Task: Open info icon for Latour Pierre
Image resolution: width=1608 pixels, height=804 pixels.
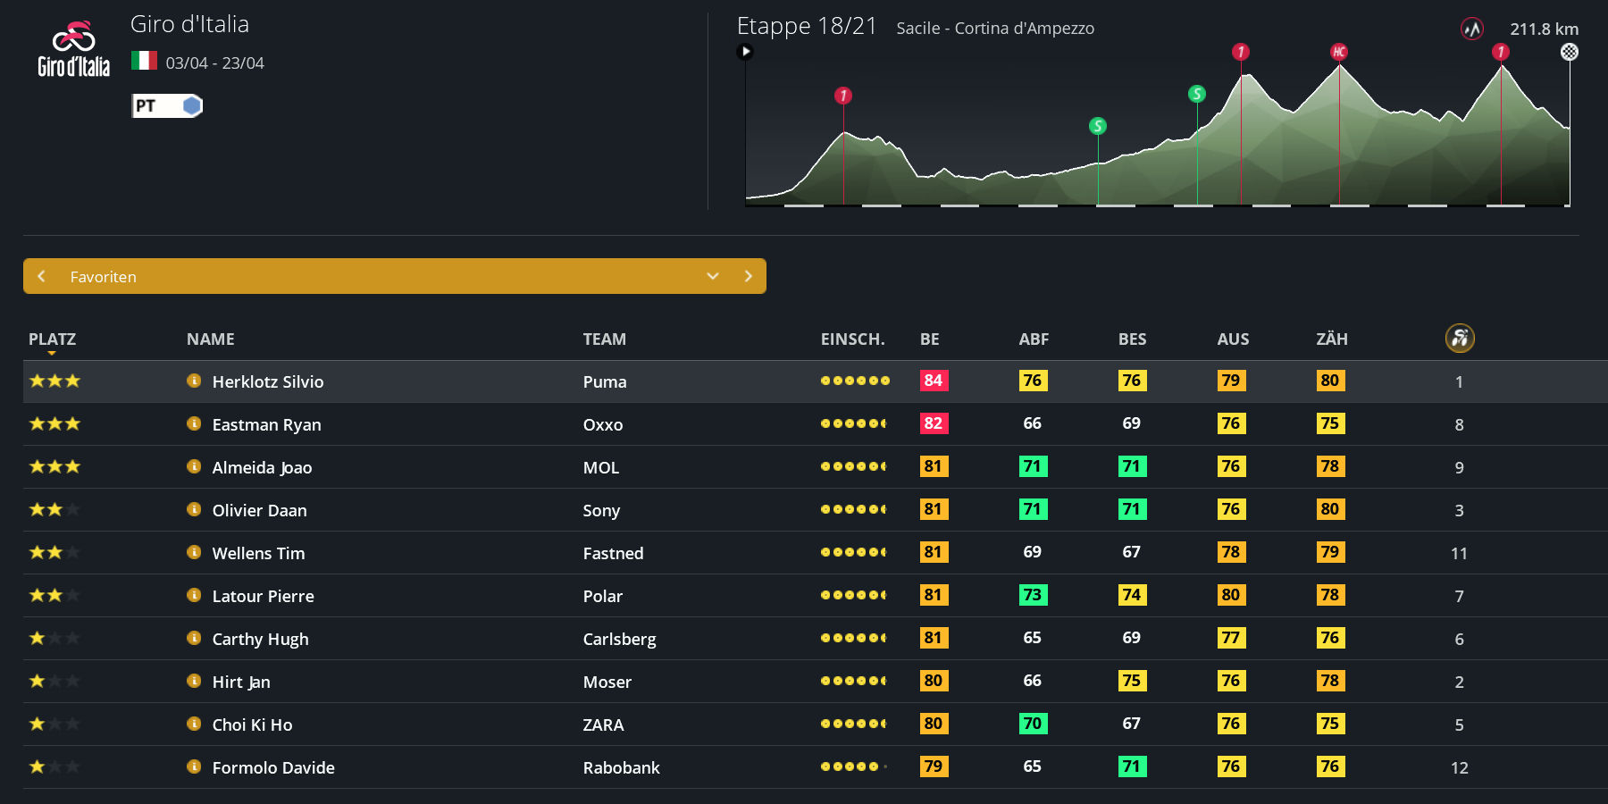Action: pyautogui.click(x=194, y=596)
